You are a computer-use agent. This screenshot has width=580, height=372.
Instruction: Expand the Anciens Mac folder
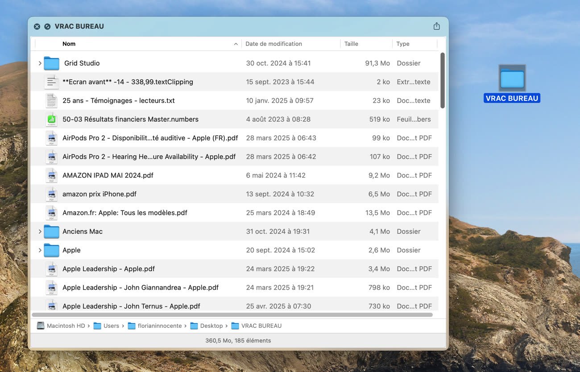(x=40, y=232)
